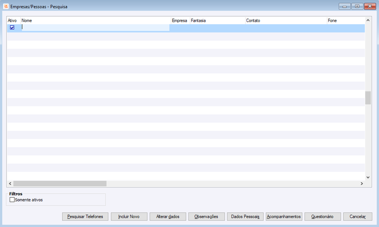379x227 pixels.
Task: Click the horizontal scrollbar thumb
Action: [x=60, y=184]
